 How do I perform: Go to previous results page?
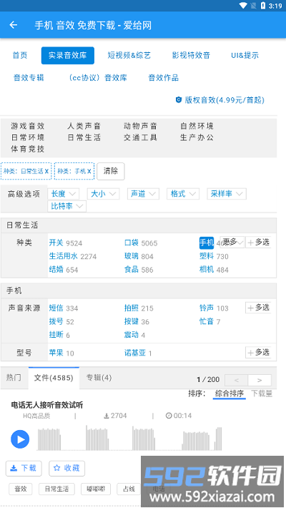(x=237, y=380)
